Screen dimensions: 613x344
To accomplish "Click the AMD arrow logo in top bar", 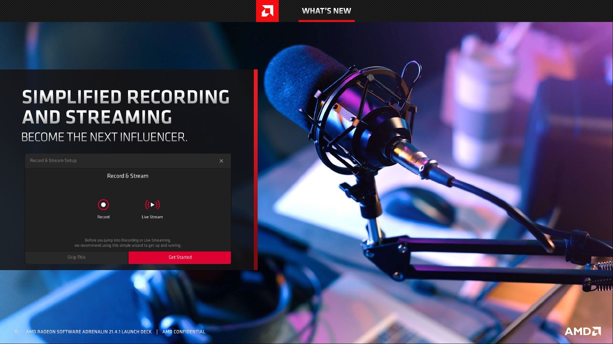I will click(x=267, y=11).
